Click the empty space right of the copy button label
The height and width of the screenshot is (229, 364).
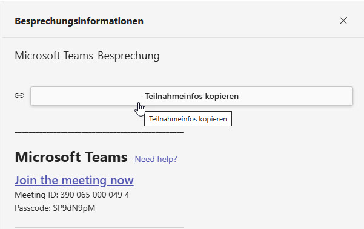click(296, 96)
